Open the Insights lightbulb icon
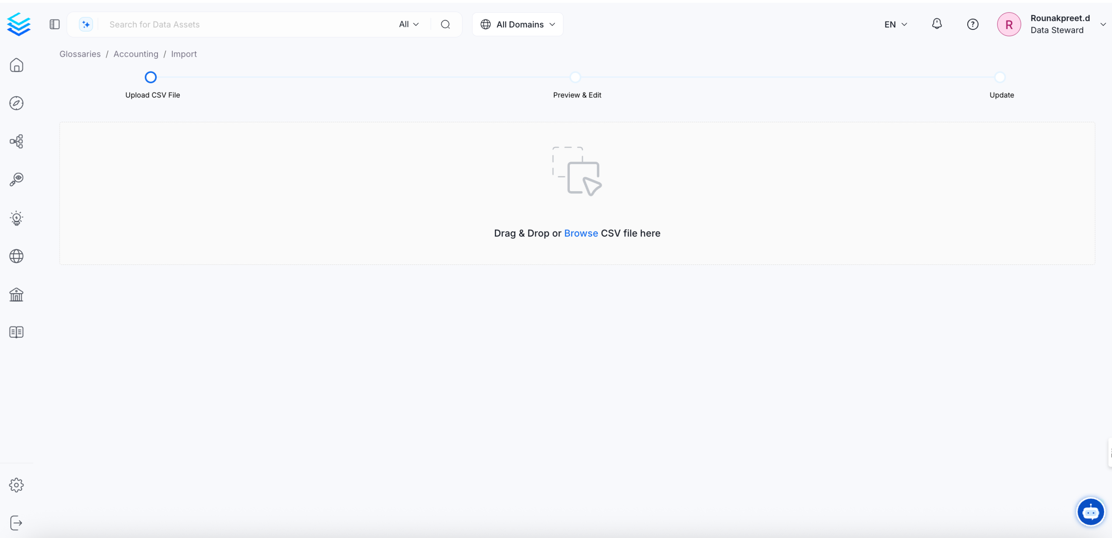 click(x=16, y=218)
